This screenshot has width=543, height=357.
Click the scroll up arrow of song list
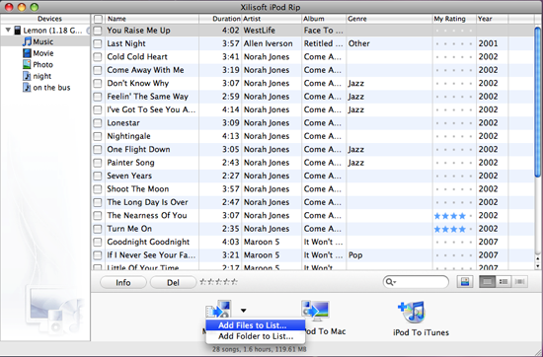tap(537, 258)
